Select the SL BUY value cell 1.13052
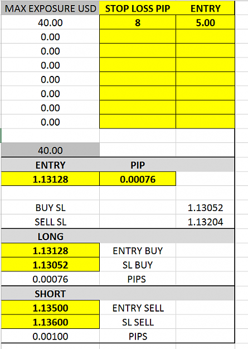The width and height of the screenshot is (248, 349). (50, 265)
